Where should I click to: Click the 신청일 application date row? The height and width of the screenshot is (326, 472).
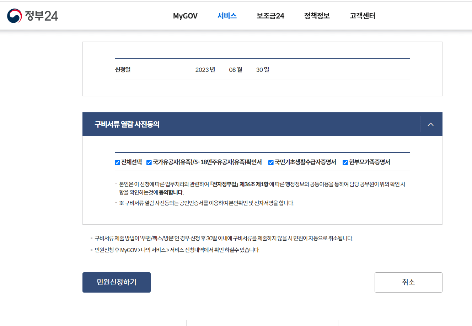tap(123, 70)
